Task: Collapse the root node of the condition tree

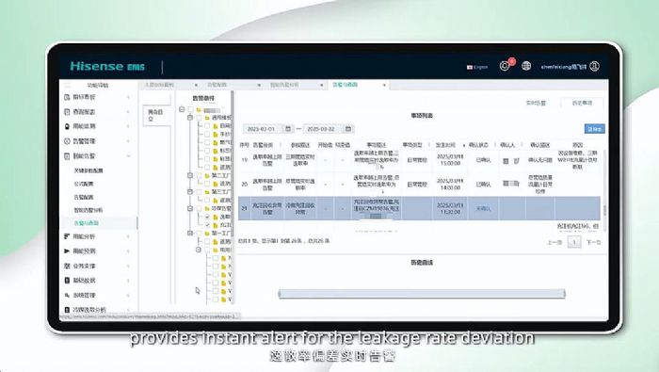Action: (x=182, y=109)
